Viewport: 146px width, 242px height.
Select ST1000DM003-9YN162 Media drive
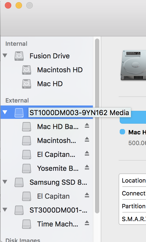pos(47,112)
